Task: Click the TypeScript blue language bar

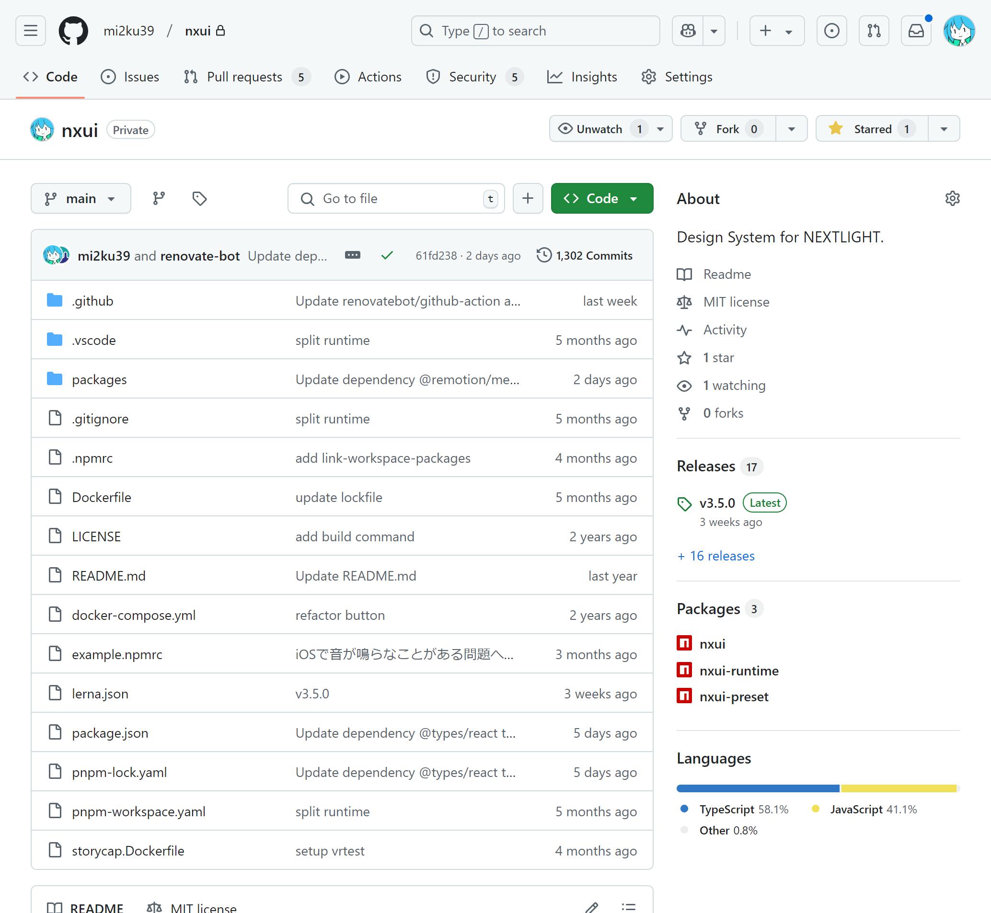Action: pos(758,788)
